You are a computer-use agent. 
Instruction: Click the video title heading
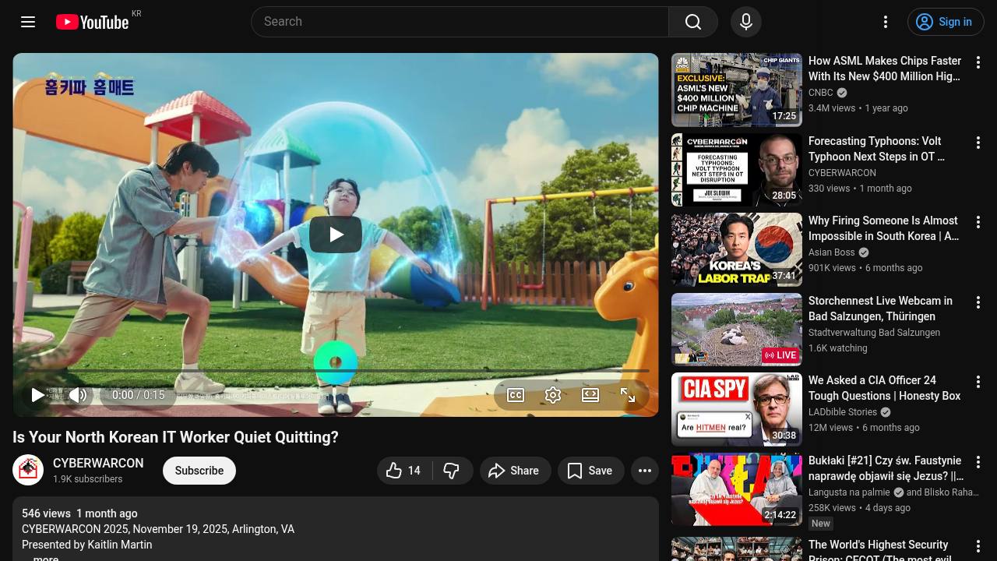176,437
